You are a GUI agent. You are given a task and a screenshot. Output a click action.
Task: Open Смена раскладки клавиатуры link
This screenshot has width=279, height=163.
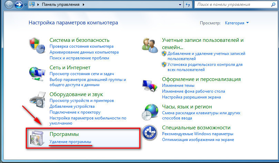click(x=201, y=115)
